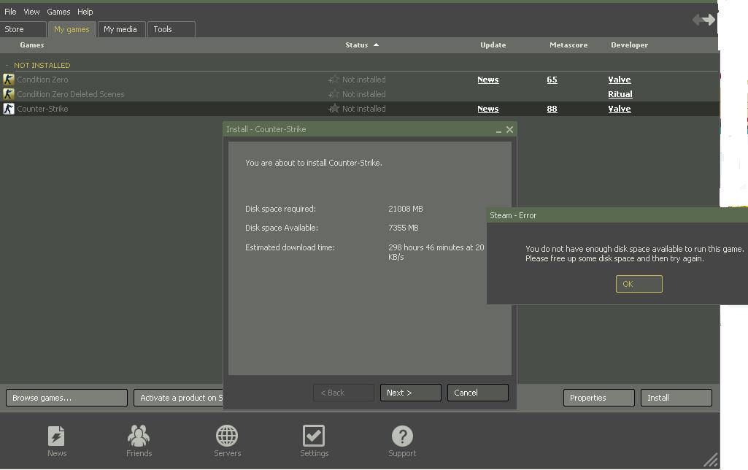Viewport: 748px width, 470px height.
Task: Click the 21008 MB disk space value
Action: click(x=406, y=209)
